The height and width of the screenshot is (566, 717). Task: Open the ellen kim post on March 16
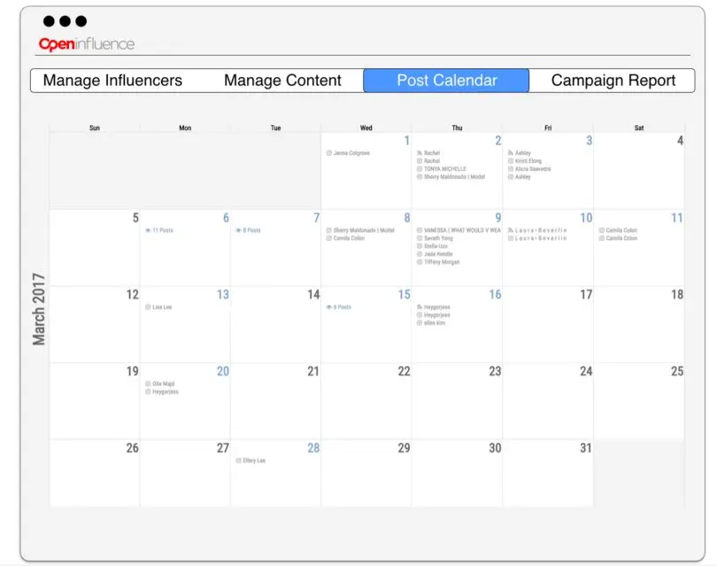(x=434, y=323)
